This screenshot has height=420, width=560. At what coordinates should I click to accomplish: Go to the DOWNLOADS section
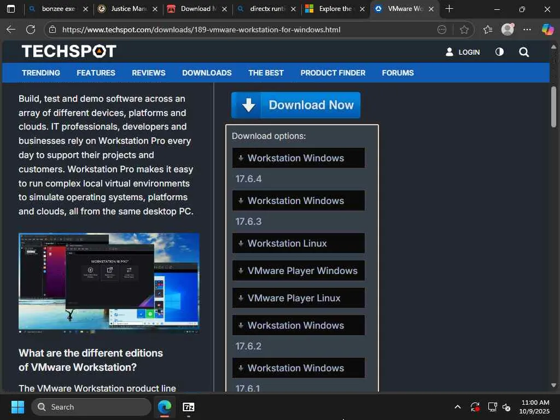207,73
